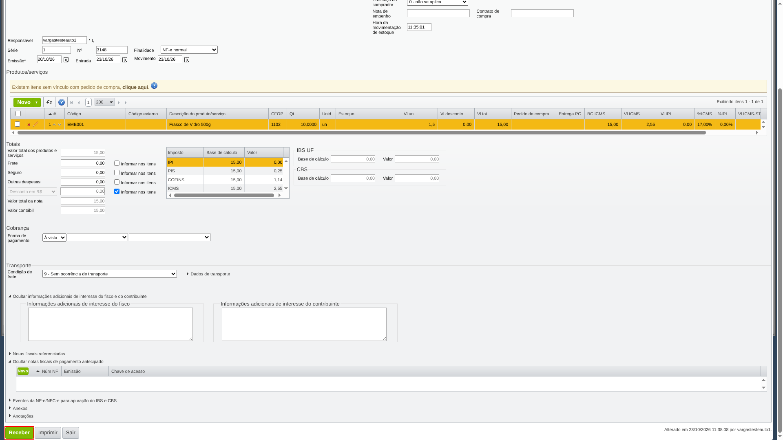Go to first page of items

coord(71,103)
